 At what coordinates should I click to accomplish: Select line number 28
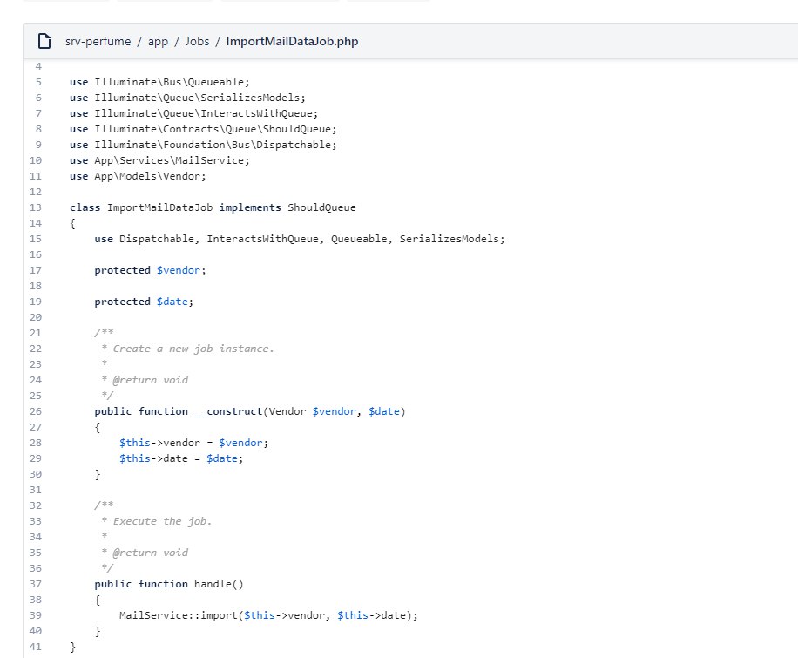click(x=35, y=443)
